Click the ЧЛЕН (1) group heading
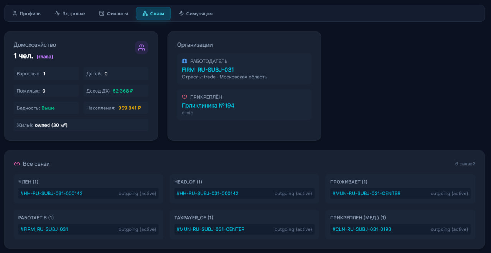 28,182
